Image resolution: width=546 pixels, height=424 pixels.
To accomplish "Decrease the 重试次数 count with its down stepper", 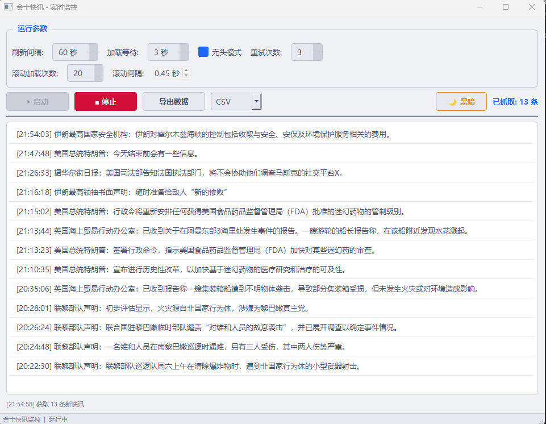I will (x=318, y=56).
